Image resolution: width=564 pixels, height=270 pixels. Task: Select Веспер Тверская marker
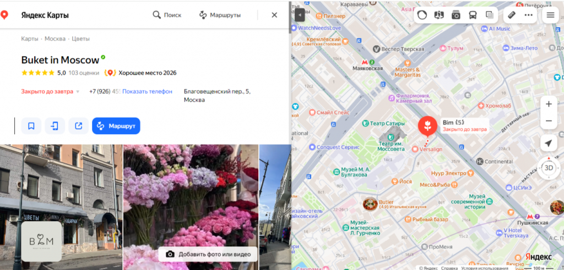pos(399,49)
